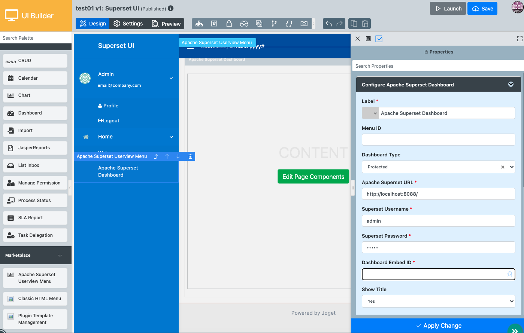The image size is (524, 333).
Task: Open the Dashboard Type dropdown
Action: [x=438, y=167]
